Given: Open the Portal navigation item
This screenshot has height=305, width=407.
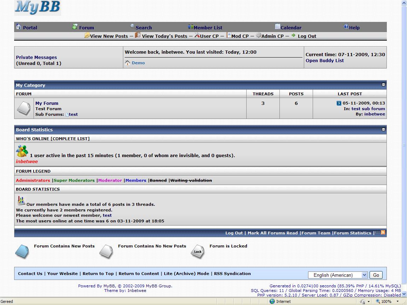Looking at the screenshot, I should point(30,28).
